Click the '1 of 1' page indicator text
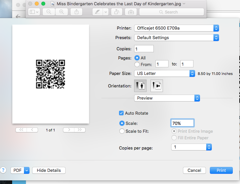The image size is (240, 184). 50,130
